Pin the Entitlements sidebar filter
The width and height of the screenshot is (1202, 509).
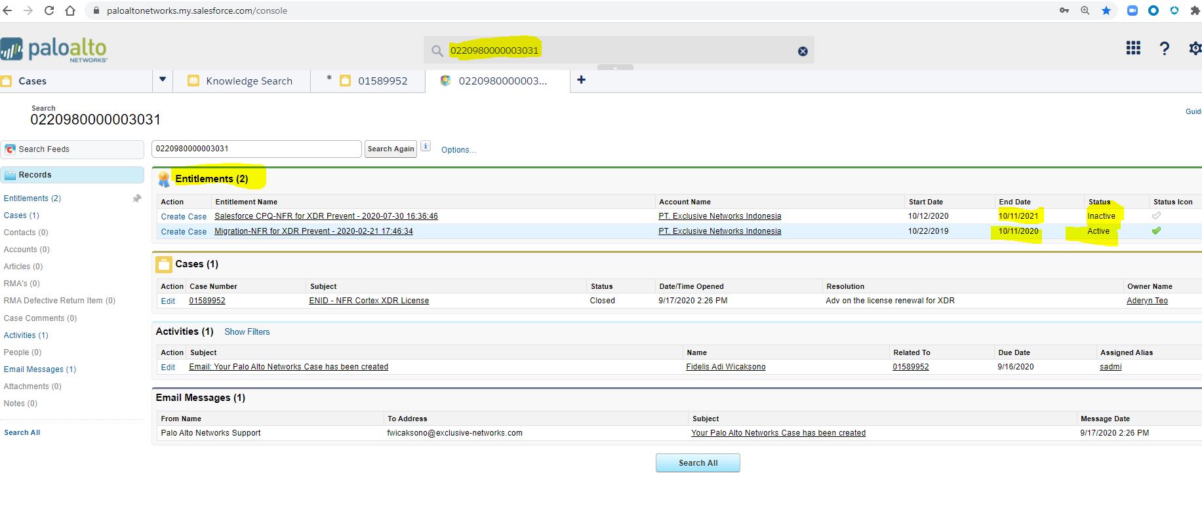point(136,198)
